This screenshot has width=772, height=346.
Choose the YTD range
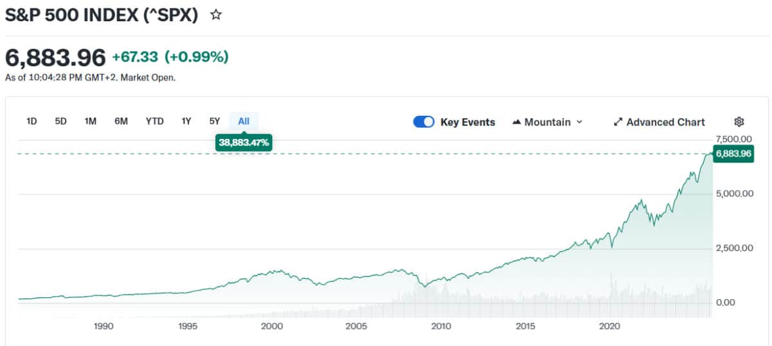[x=154, y=121]
